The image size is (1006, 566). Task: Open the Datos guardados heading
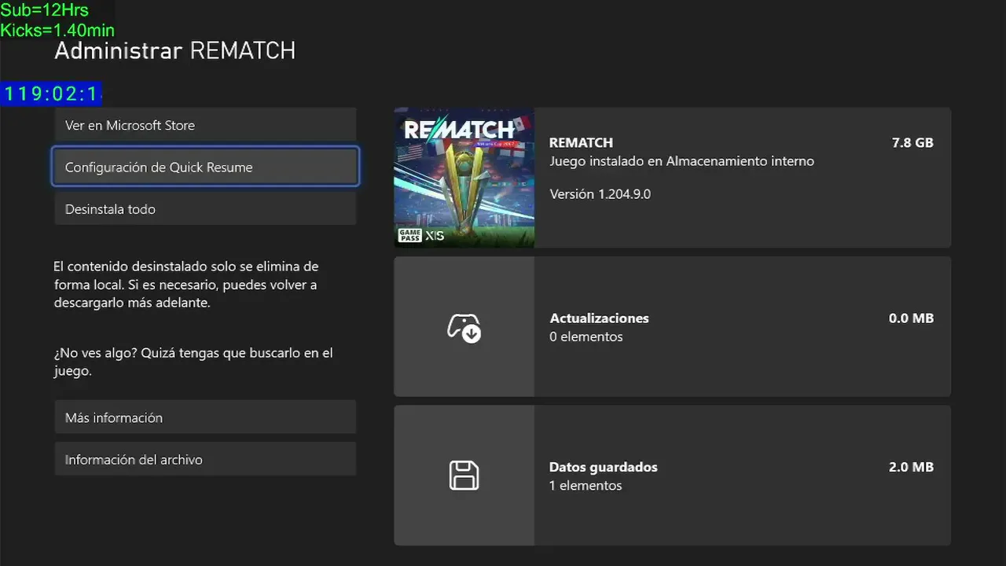(x=604, y=467)
